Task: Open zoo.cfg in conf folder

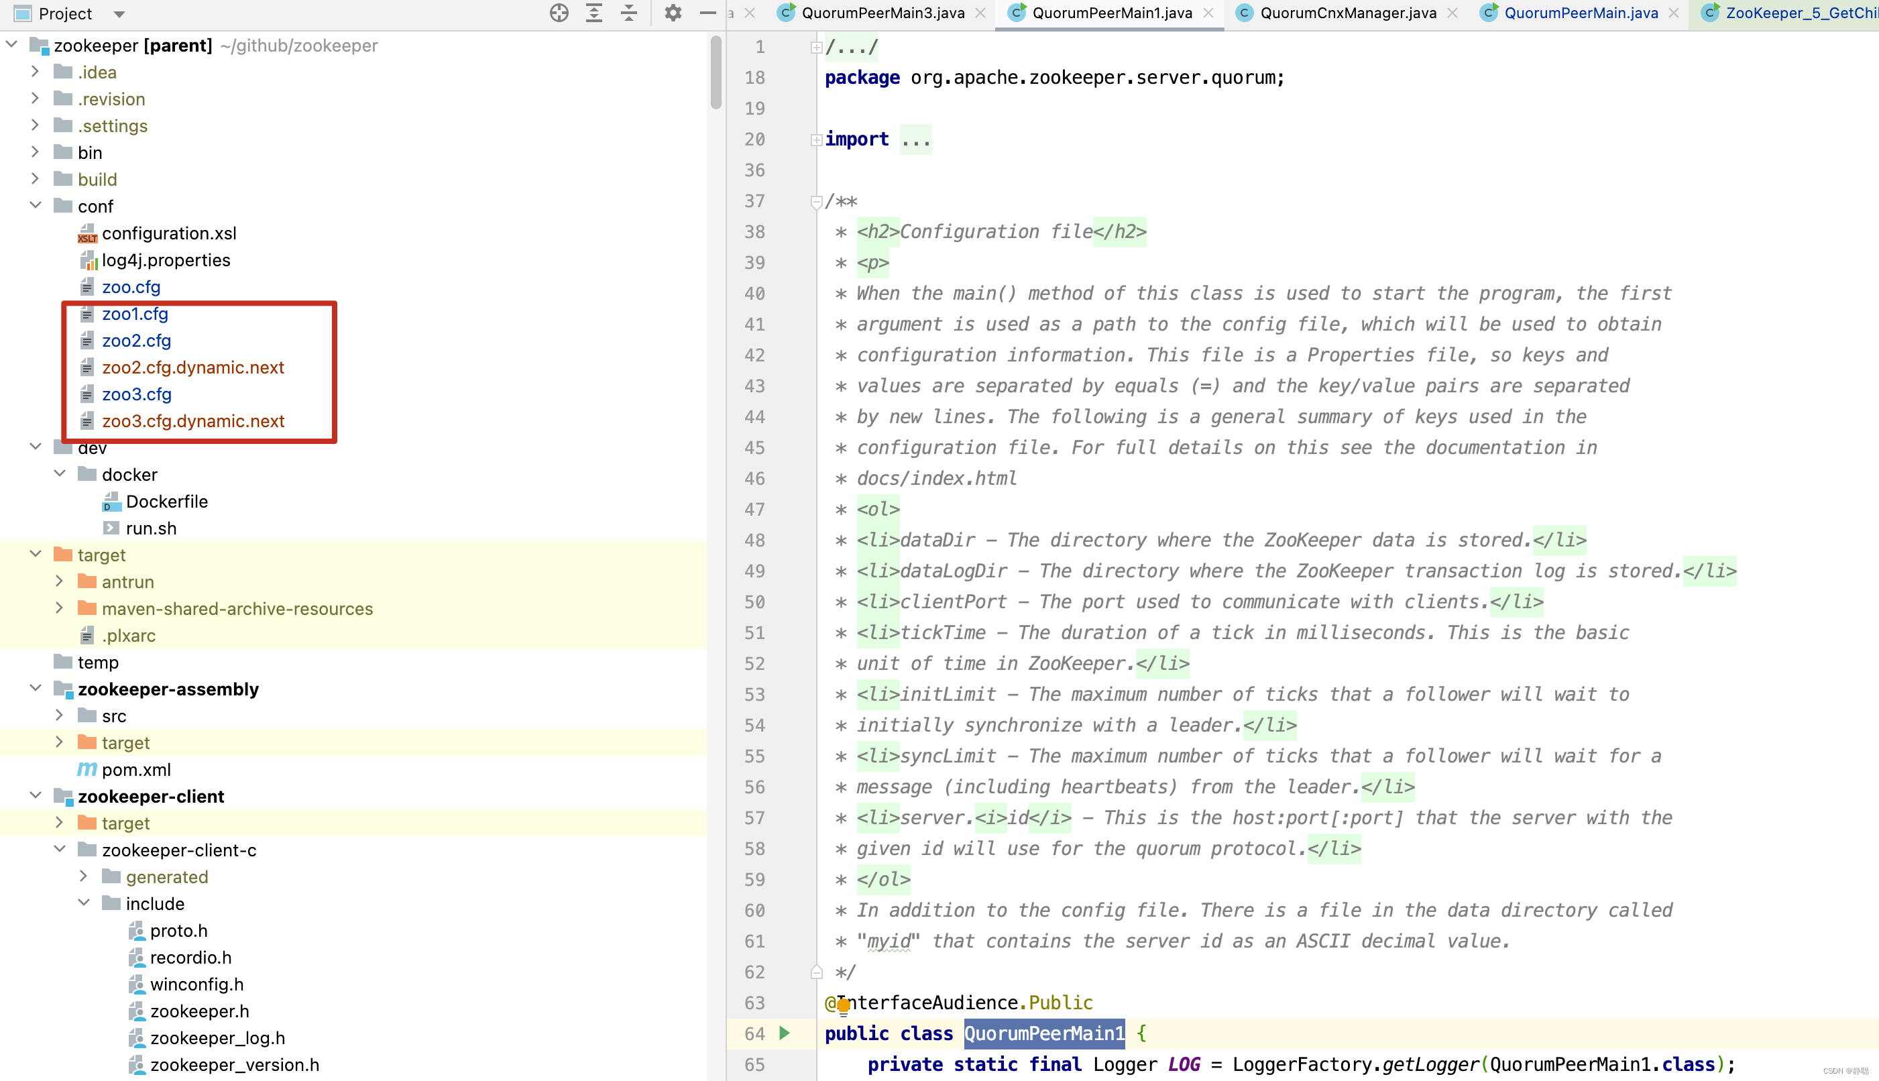Action: pos(131,286)
